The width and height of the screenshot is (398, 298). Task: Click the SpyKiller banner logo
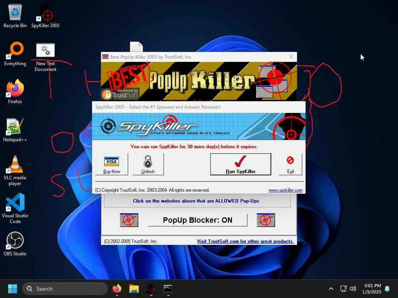pos(199,126)
